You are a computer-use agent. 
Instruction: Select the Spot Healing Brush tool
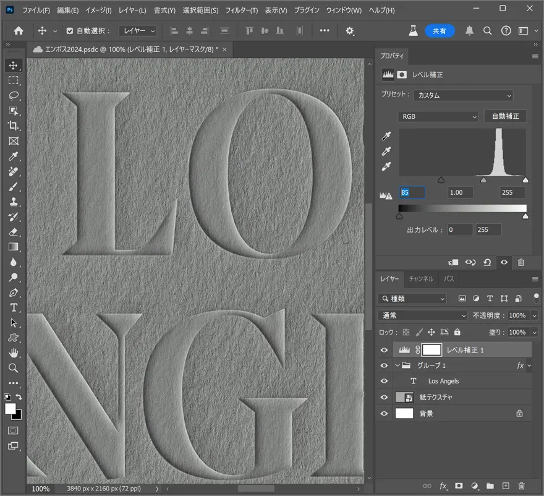[13, 171]
